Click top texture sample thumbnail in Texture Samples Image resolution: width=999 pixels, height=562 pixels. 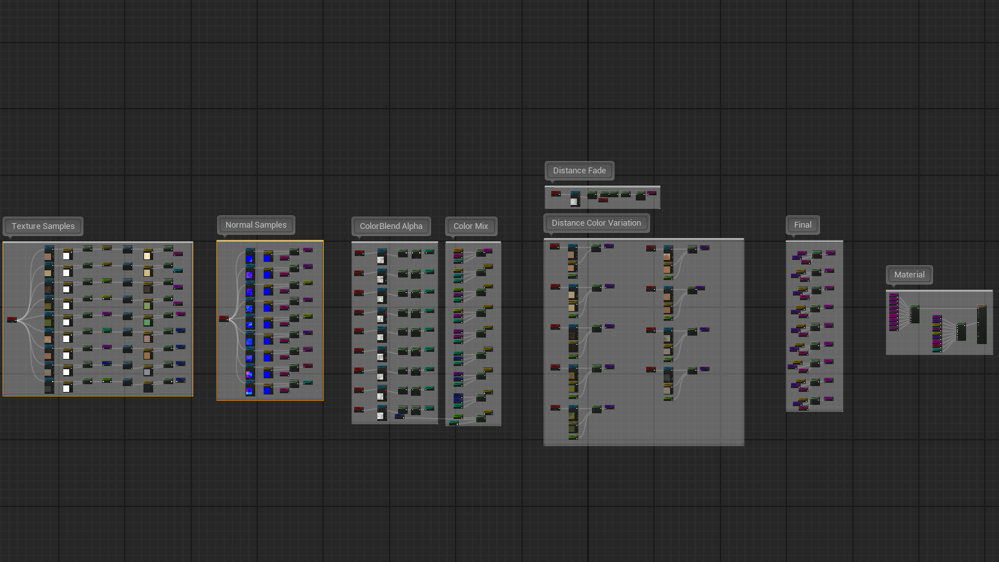(x=48, y=256)
